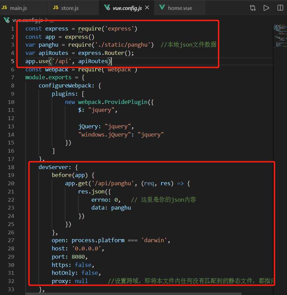Click '"windows.jQuery"' on line 14
The image size is (287, 295).
click(104, 135)
